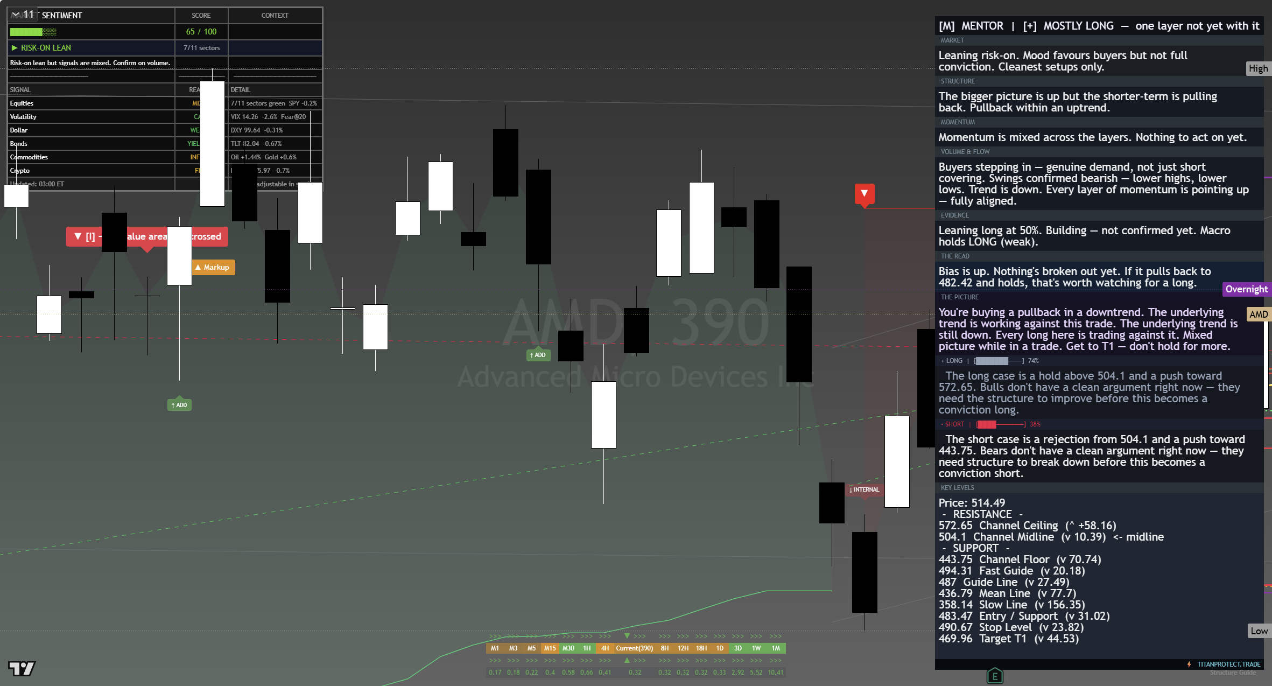
Task: Select the 3D timeframe cell
Action: pyautogui.click(x=738, y=648)
